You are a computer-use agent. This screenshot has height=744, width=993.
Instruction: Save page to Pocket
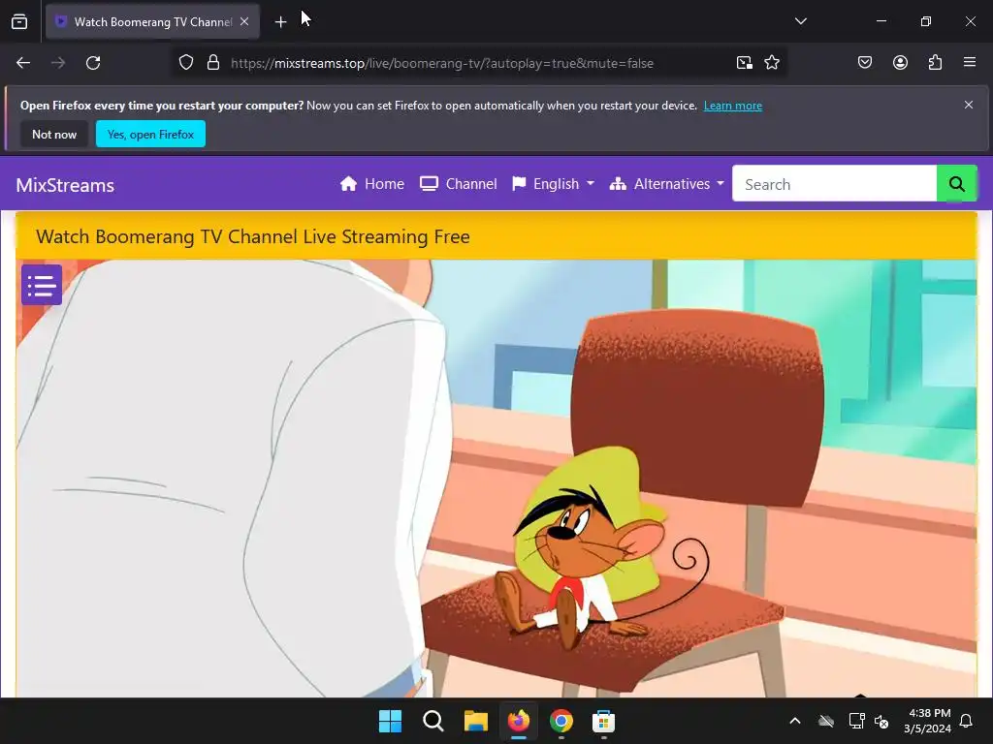click(864, 63)
